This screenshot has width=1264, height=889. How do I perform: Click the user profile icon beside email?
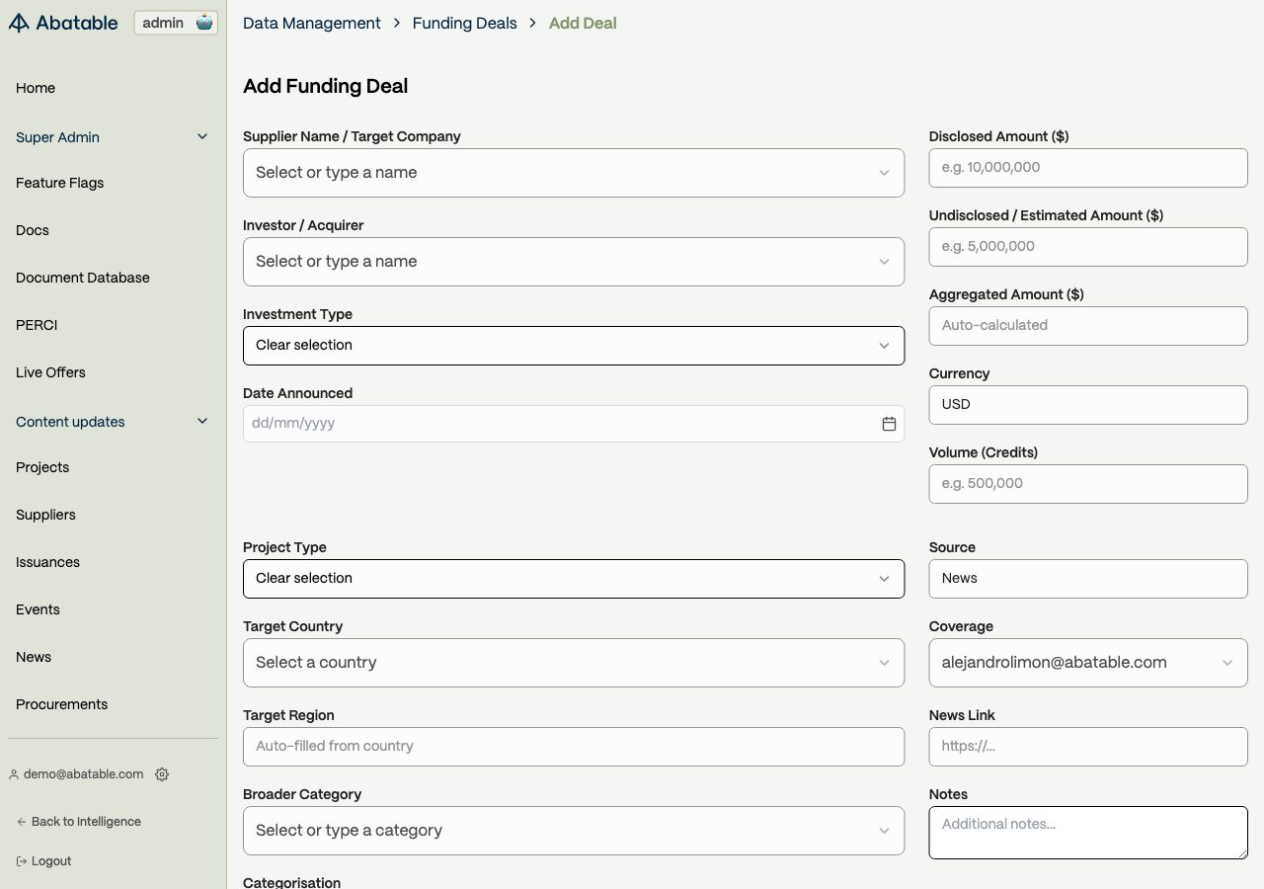(x=14, y=774)
